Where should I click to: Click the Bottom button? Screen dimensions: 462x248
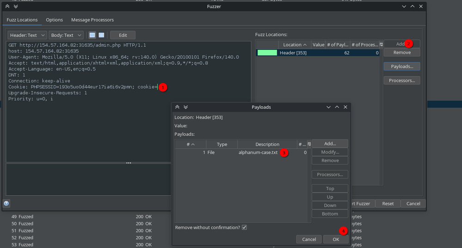click(330, 214)
